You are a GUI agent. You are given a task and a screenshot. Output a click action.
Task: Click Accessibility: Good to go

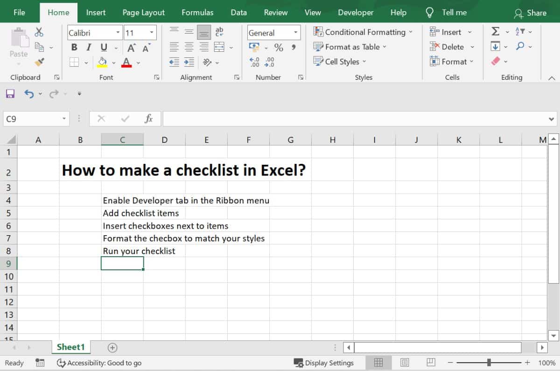click(x=99, y=363)
